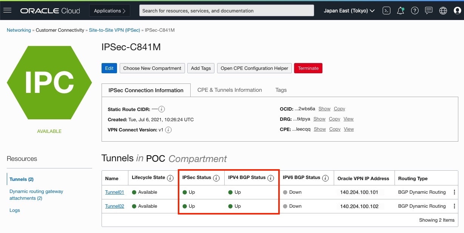Image resolution: width=464 pixels, height=233 pixels.
Task: Click Oracle VPN IP 140.204.100.101
Action: coord(359,192)
